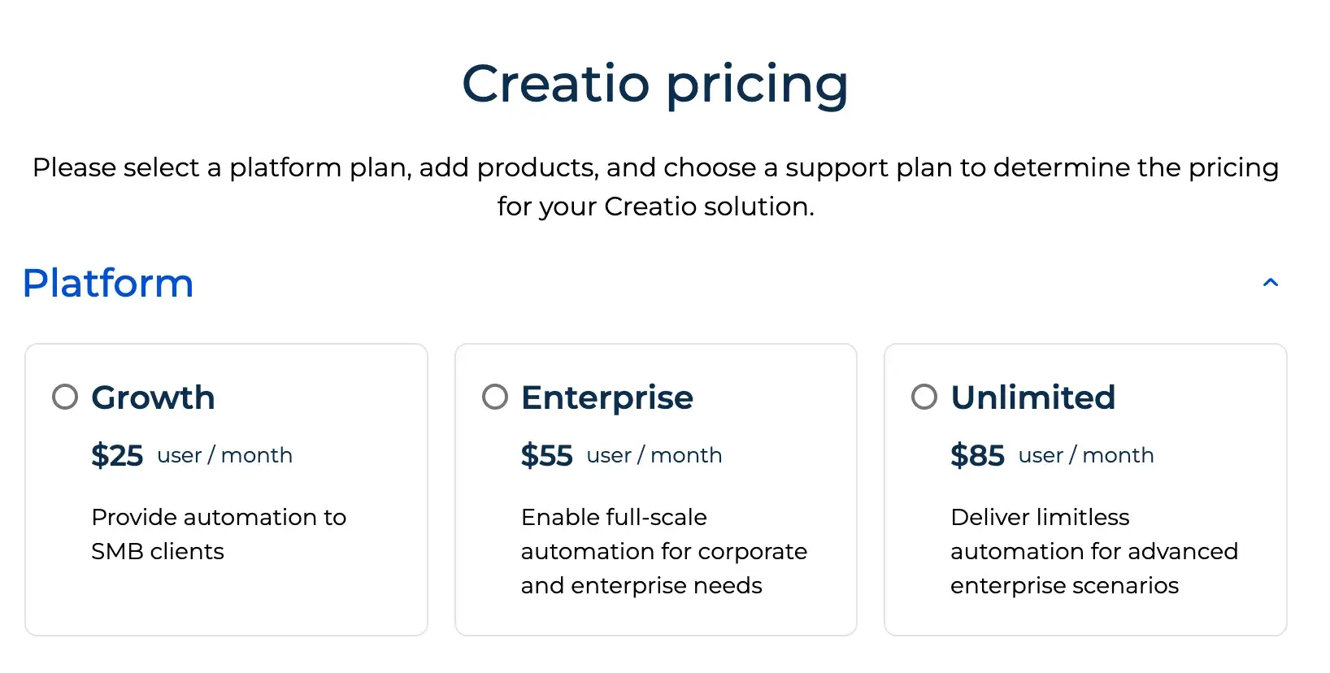Click the Unlimited plan title
Viewport: 1330px width, 673px height.
(1032, 397)
